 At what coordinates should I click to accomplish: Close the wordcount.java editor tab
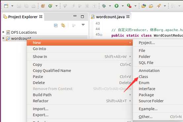(128, 17)
